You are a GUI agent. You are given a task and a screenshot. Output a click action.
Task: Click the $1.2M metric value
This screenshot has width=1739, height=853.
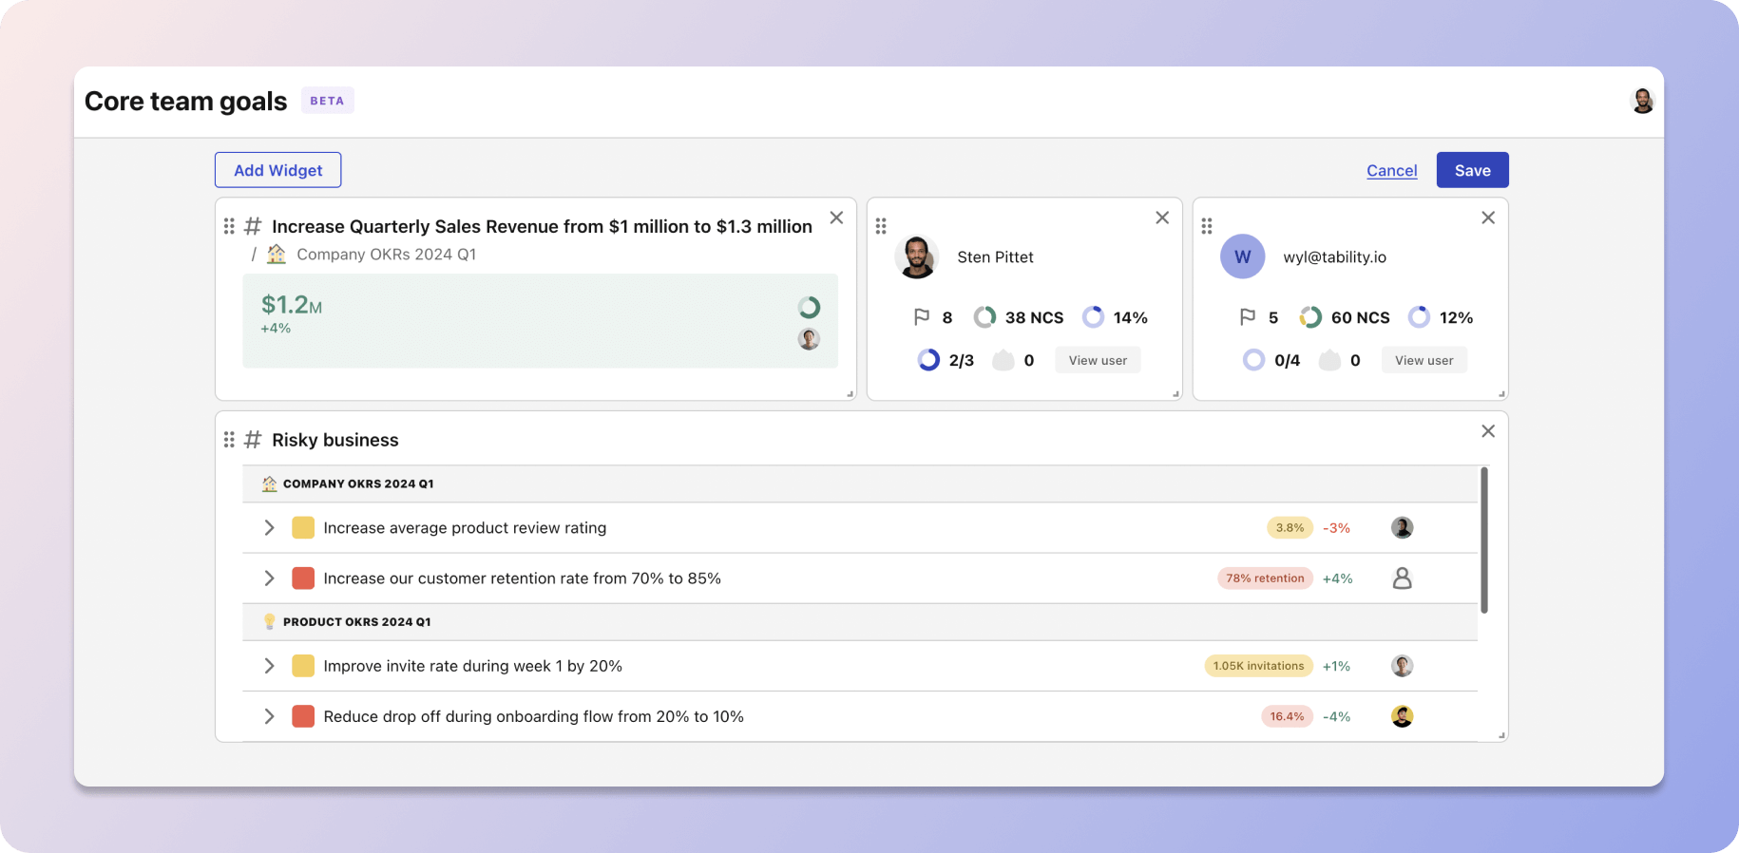291,305
